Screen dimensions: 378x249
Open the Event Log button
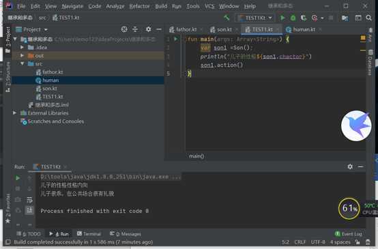pyautogui.click(x=349, y=234)
